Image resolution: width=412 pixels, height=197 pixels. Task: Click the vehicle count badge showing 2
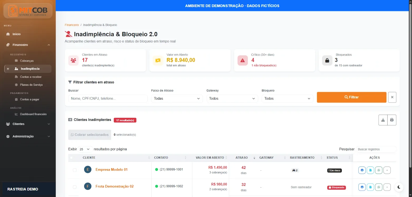[295, 170]
